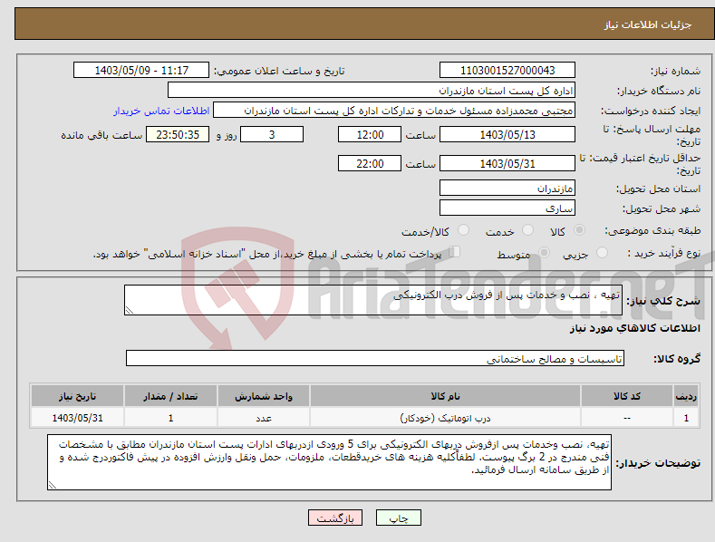Viewport: 715px width, 542px height.
Task: Click the delivery city field ساری
Action: (507, 208)
